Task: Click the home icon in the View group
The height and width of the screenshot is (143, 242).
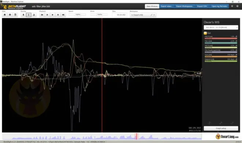Action: click(x=5, y=15)
